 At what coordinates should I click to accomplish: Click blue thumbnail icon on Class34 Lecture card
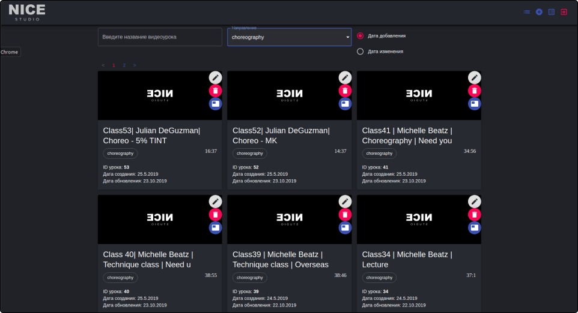tap(475, 228)
